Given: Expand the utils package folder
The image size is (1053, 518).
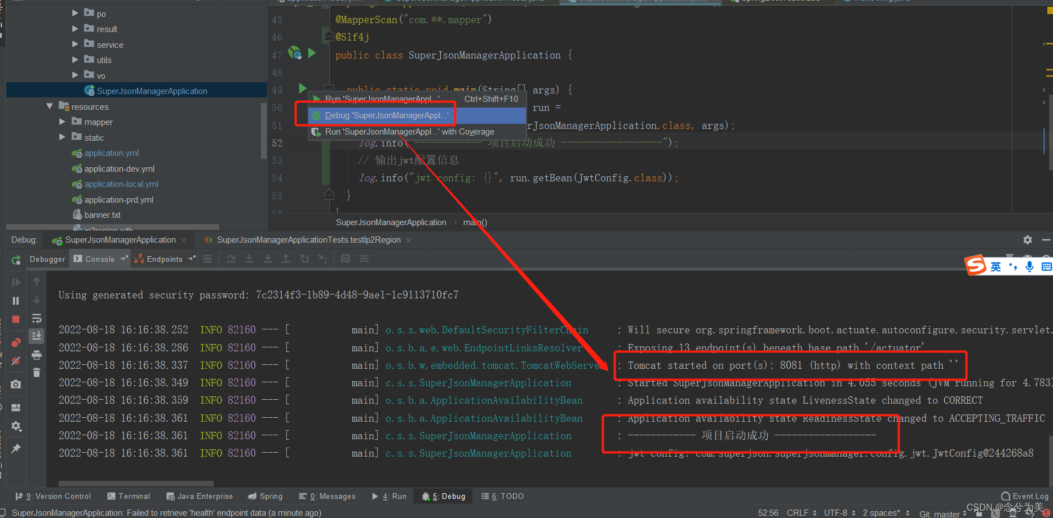Looking at the screenshot, I should point(75,59).
